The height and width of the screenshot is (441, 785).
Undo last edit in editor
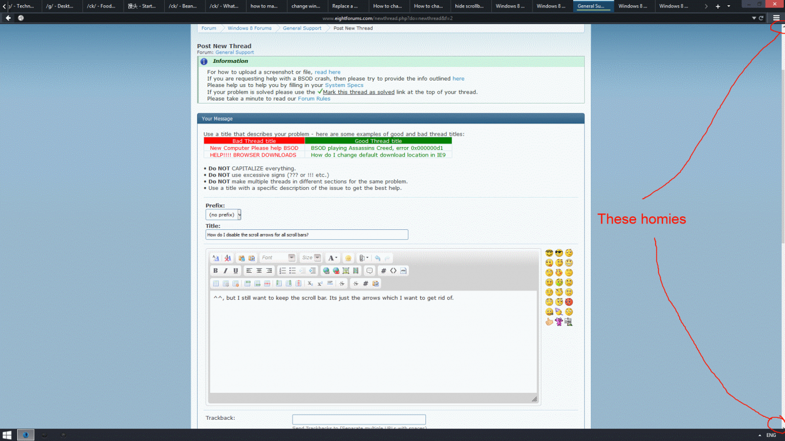pos(378,258)
